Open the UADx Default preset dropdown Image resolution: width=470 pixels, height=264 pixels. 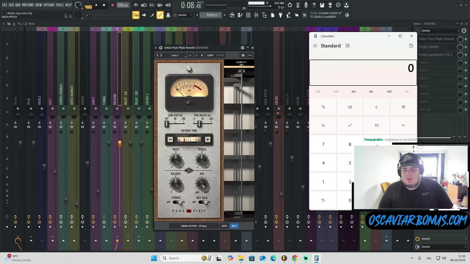(175, 55)
